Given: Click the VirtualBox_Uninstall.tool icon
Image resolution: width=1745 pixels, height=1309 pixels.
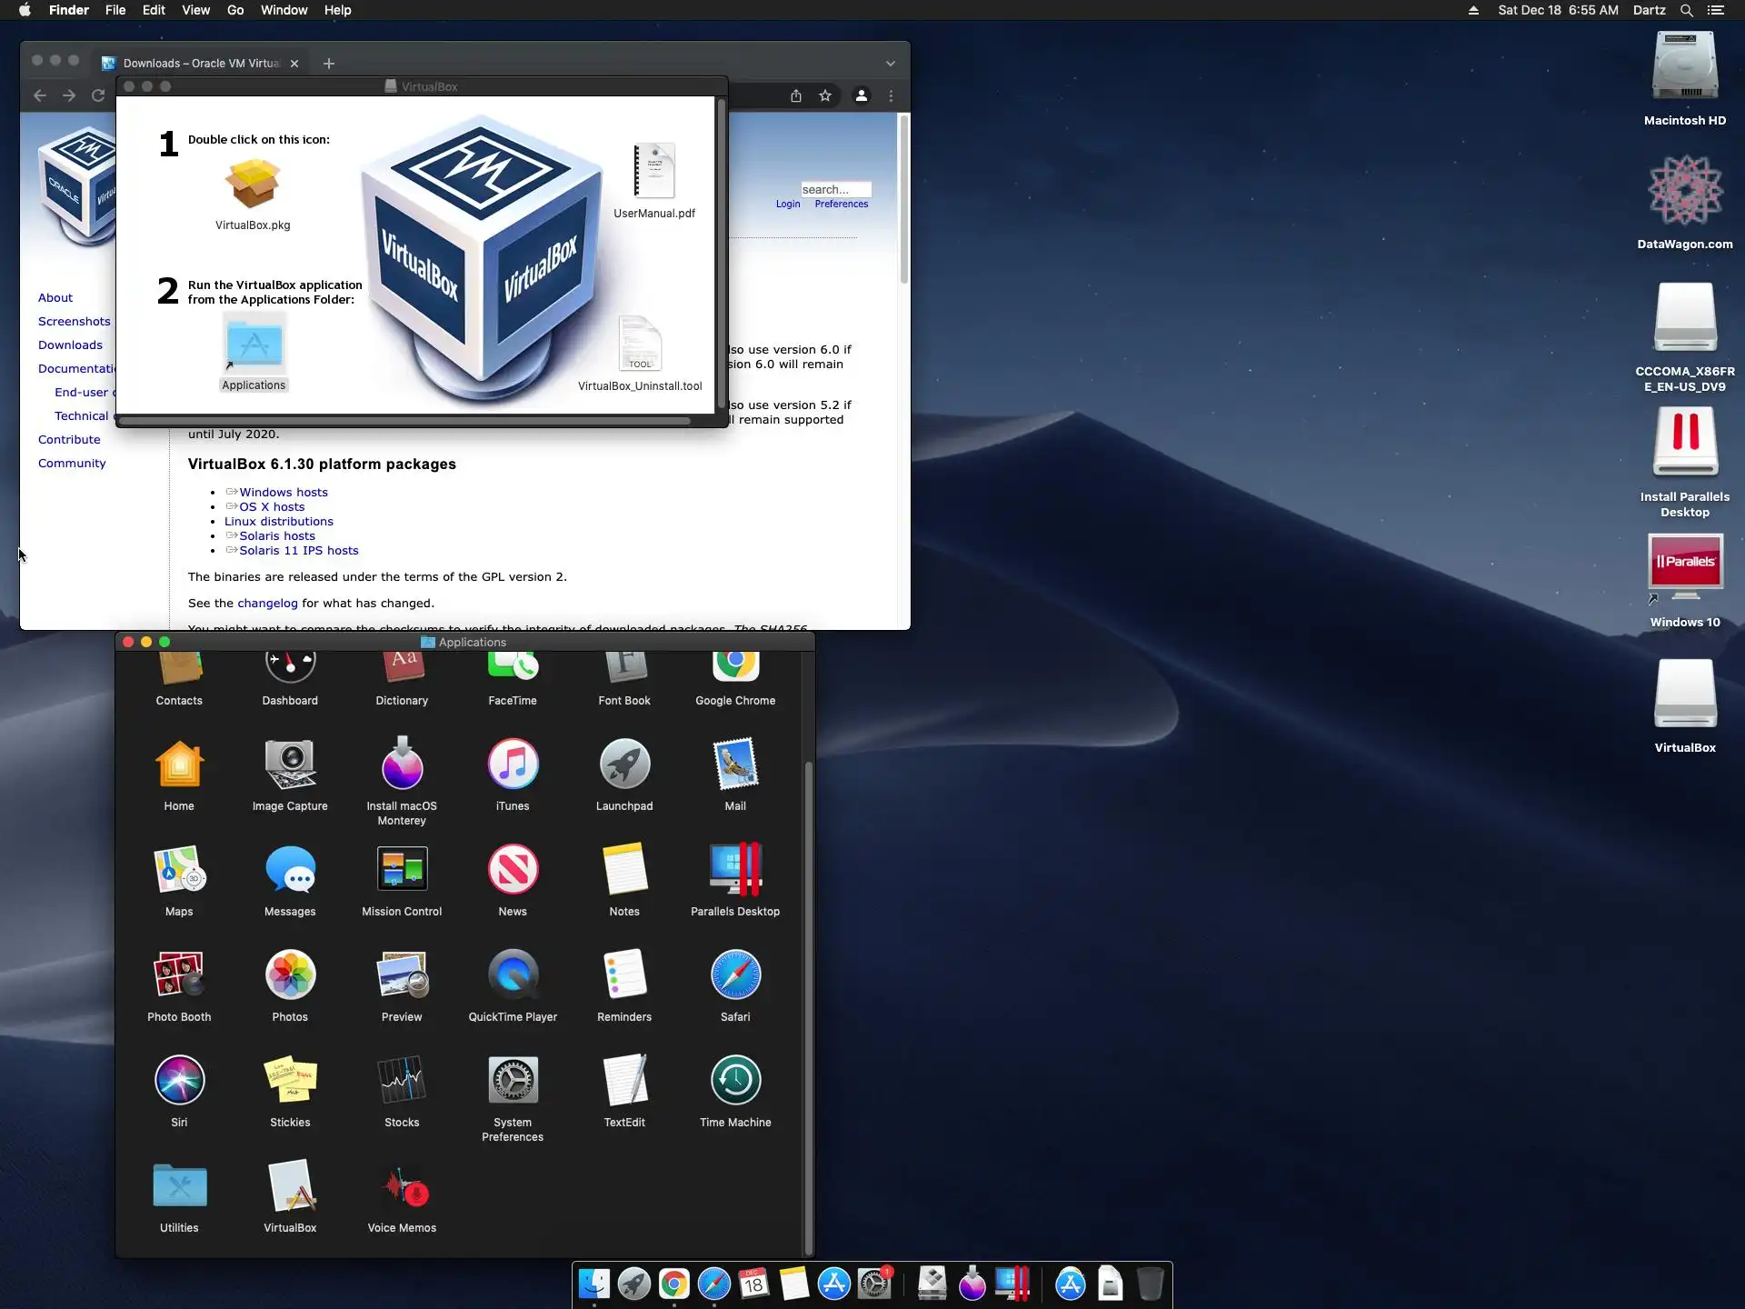Looking at the screenshot, I should pyautogui.click(x=640, y=344).
